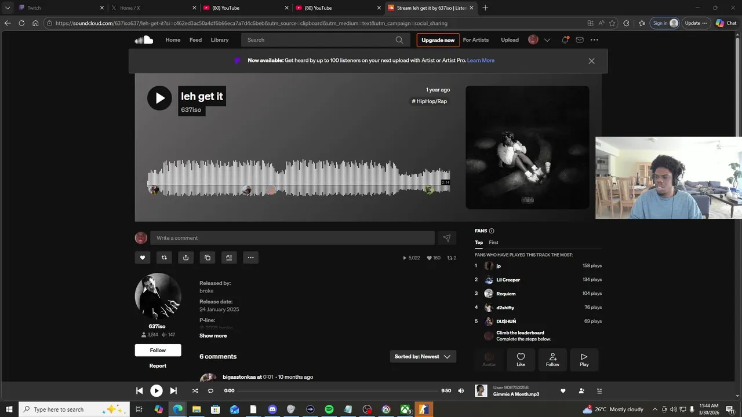Screen dimensions: 742x417
Task: Expand Show more track details
Action: tap(213, 336)
